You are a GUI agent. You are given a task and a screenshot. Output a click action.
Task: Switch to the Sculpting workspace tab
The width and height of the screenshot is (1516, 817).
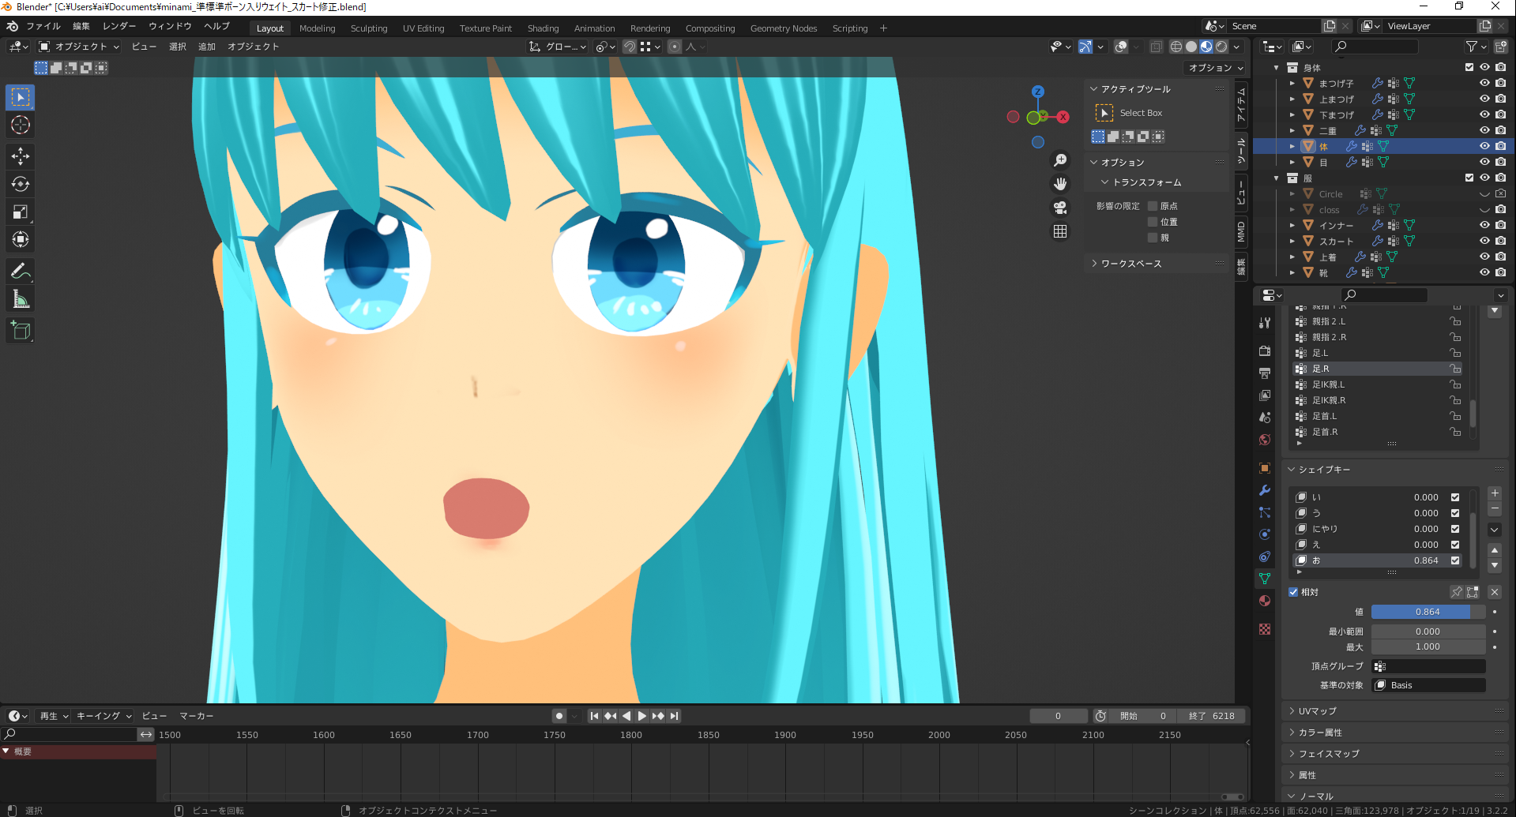[369, 28]
